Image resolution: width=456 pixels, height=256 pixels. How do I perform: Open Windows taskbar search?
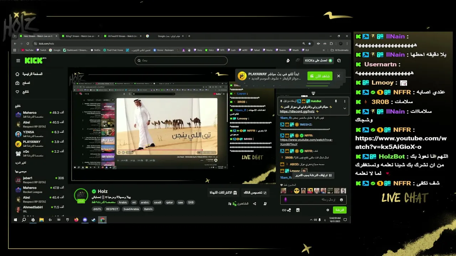[x=24, y=220]
